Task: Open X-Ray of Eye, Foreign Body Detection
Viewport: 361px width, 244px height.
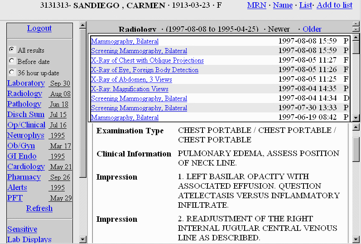Action: [144, 70]
